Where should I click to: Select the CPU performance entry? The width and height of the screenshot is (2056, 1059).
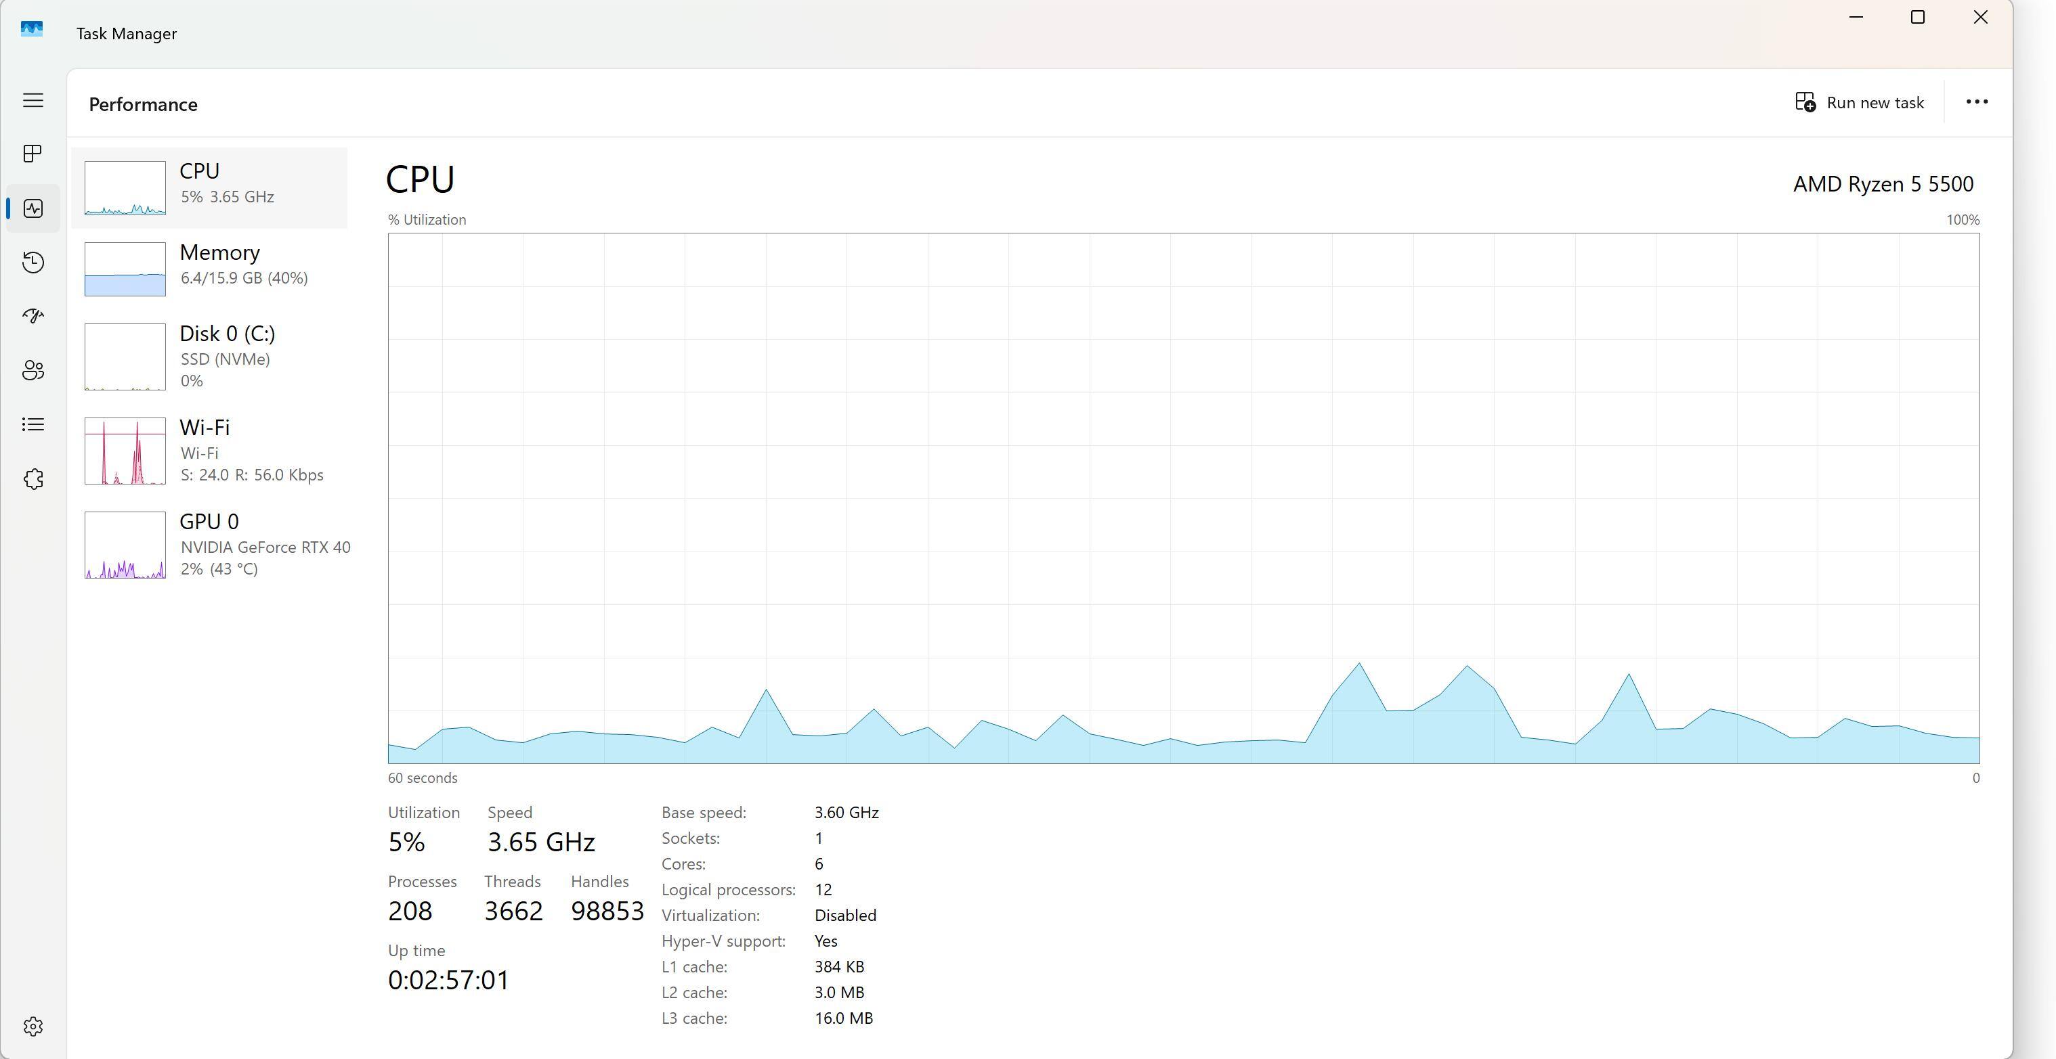point(209,187)
